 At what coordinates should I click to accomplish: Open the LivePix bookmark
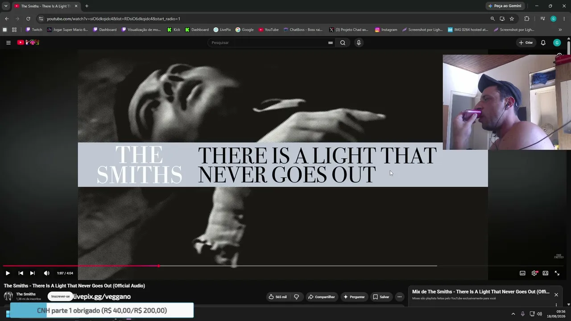click(x=222, y=30)
